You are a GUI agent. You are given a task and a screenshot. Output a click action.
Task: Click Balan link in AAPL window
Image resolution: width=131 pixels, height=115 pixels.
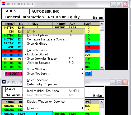pos(98,96)
